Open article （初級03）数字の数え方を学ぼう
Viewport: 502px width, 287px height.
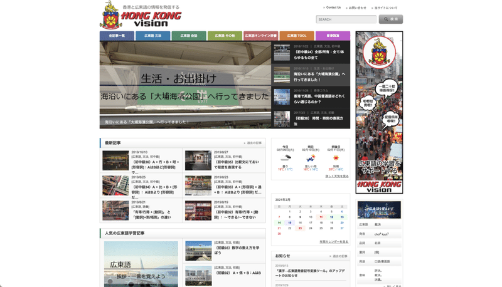(x=237, y=250)
